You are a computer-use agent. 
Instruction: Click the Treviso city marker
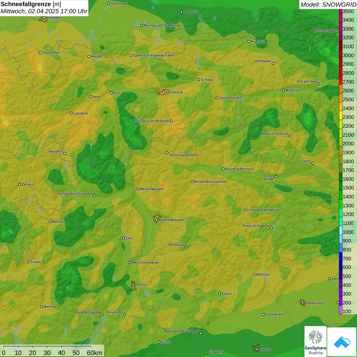(x=257, y=349)
